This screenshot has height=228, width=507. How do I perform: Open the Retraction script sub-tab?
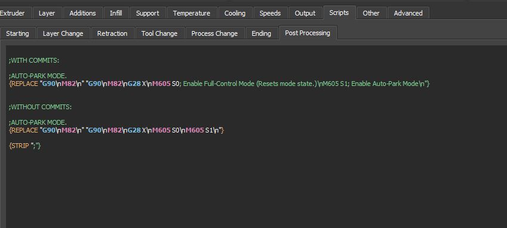pos(112,33)
